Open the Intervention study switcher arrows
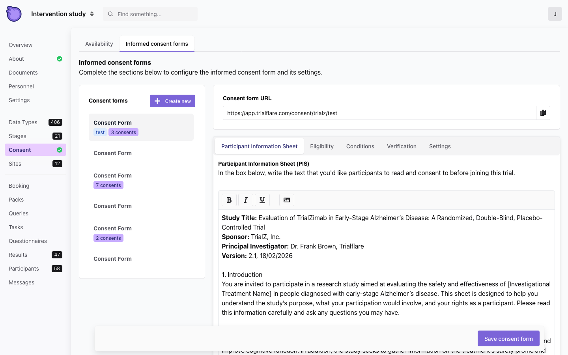The height and width of the screenshot is (355, 568). coord(92,14)
